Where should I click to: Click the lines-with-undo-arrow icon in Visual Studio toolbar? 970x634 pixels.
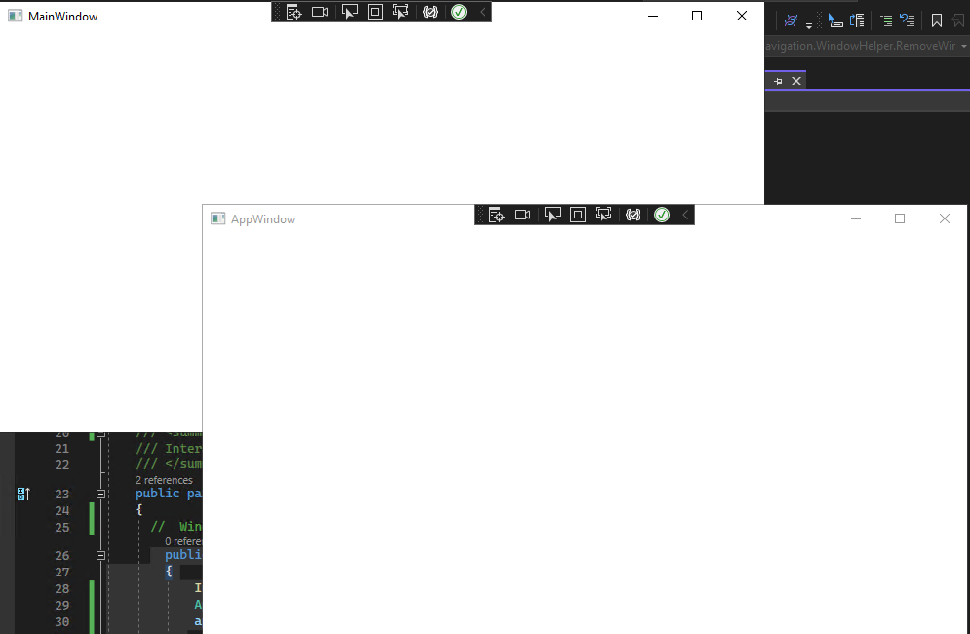pos(908,20)
